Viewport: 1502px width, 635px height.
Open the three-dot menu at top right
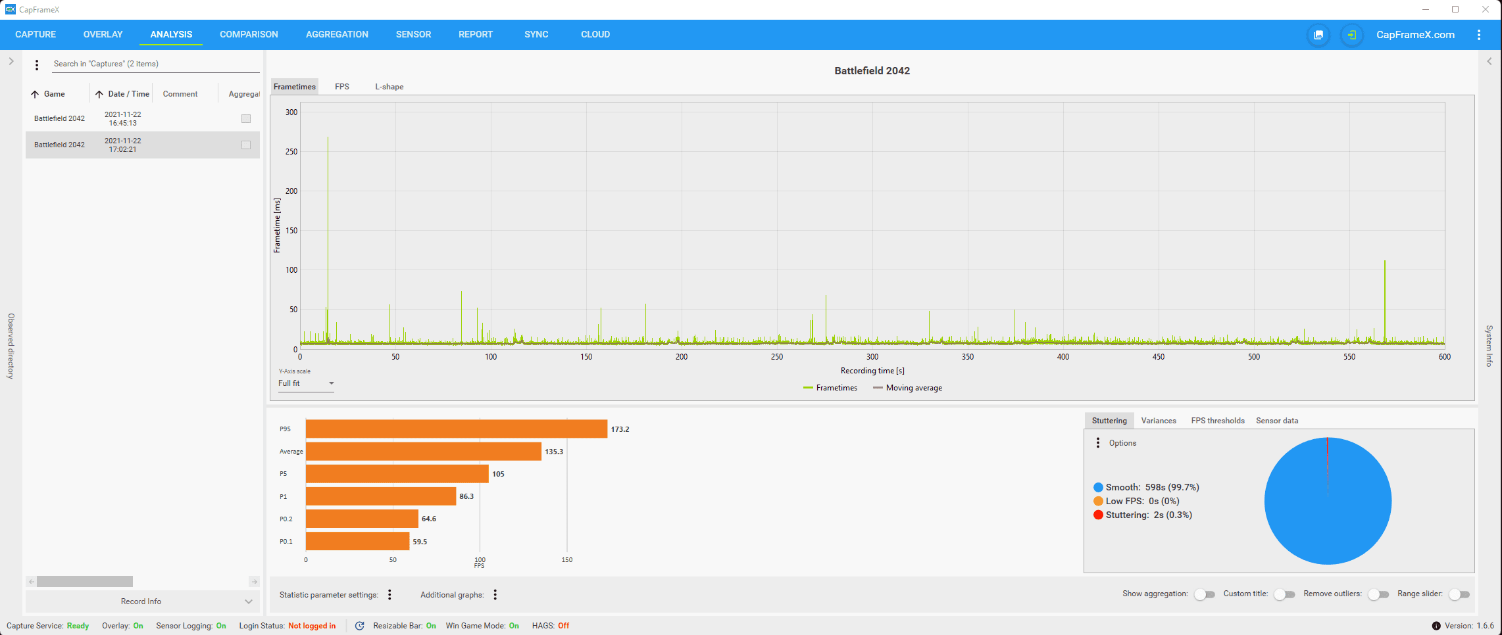[x=1479, y=35]
